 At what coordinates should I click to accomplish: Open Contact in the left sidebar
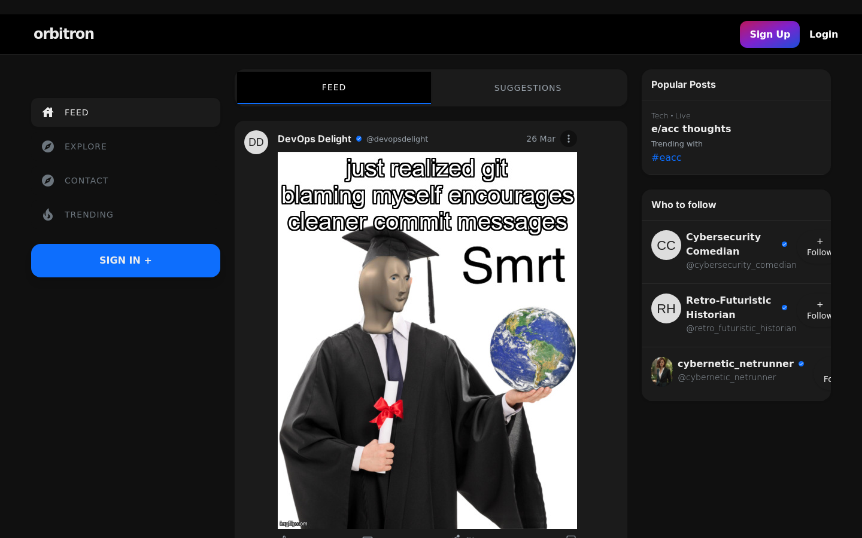pyautogui.click(x=126, y=181)
